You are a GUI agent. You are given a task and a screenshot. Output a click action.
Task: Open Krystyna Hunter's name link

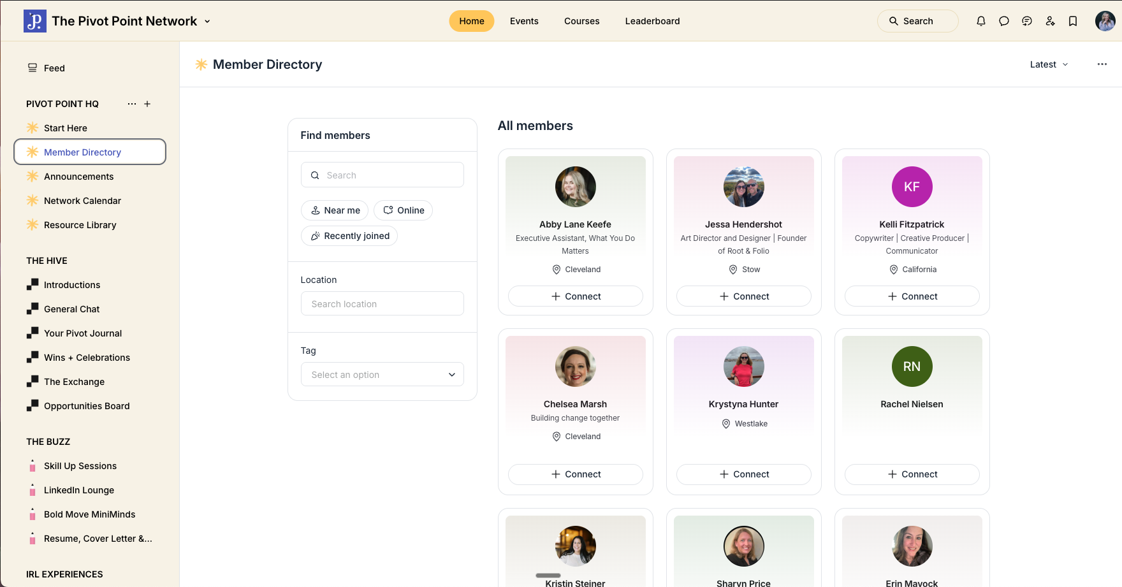tap(744, 404)
